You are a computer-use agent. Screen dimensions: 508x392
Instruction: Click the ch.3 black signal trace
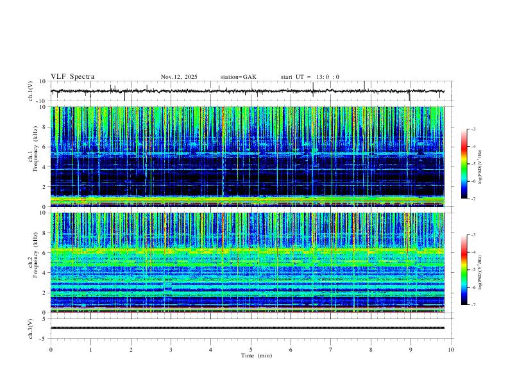coord(247,328)
